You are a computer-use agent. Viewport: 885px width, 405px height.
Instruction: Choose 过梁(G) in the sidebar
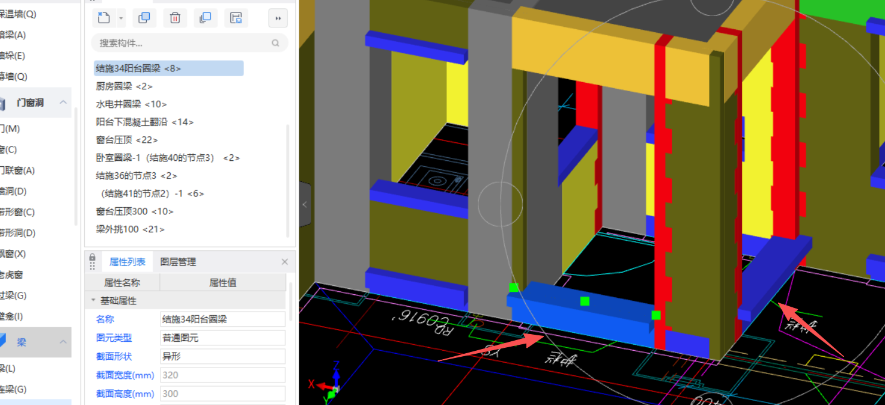13,295
